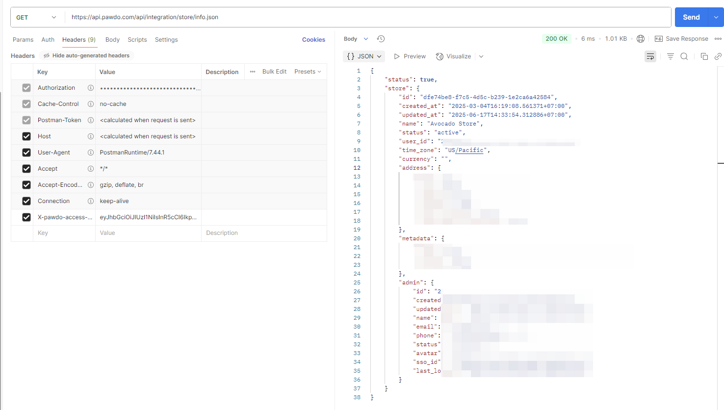Search within the response body
This screenshot has height=410, width=724.
[x=684, y=56]
